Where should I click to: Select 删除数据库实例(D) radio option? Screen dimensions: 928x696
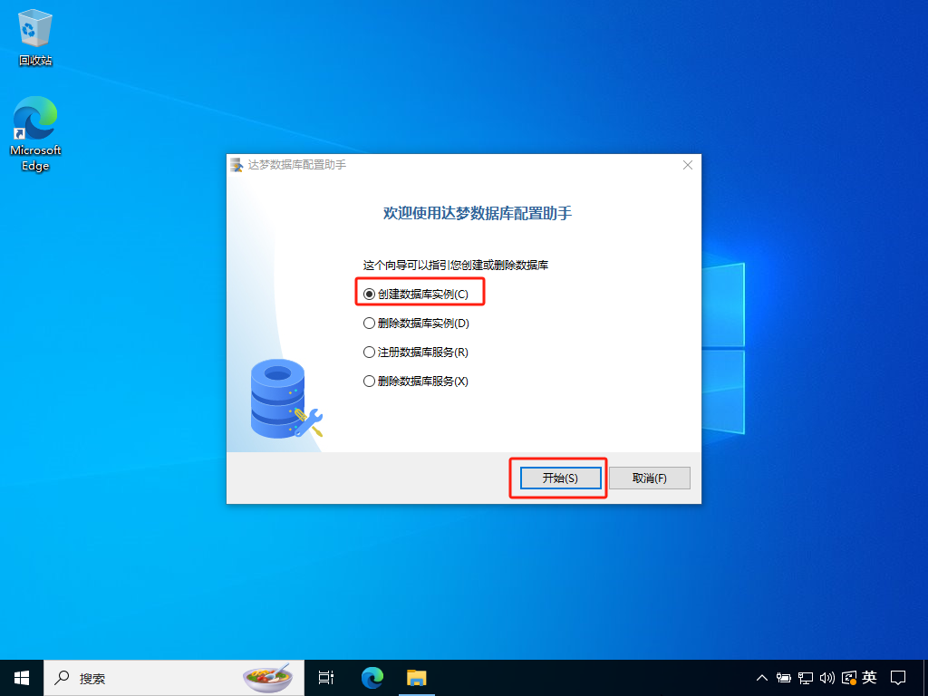(416, 324)
